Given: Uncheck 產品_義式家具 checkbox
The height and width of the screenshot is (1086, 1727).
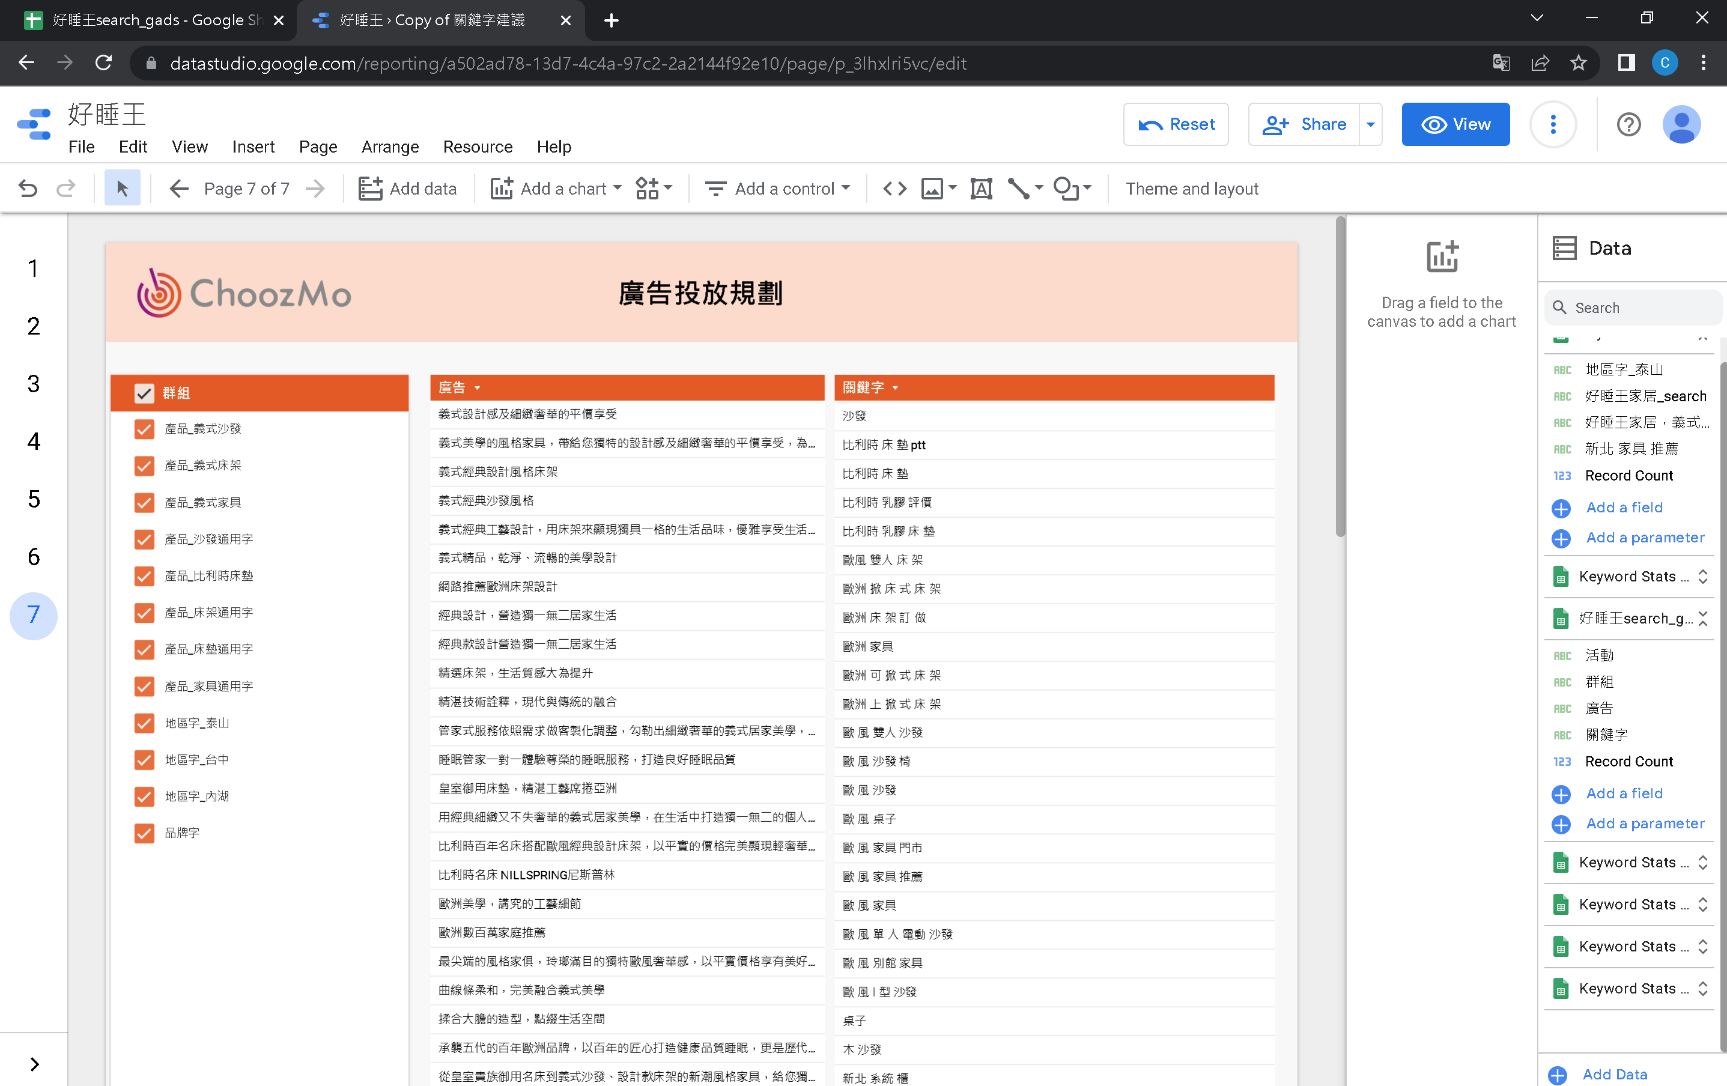Looking at the screenshot, I should (144, 503).
